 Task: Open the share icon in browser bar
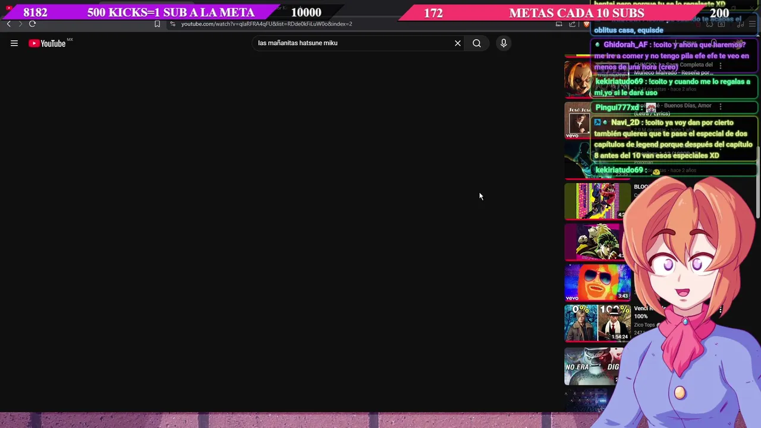(572, 24)
